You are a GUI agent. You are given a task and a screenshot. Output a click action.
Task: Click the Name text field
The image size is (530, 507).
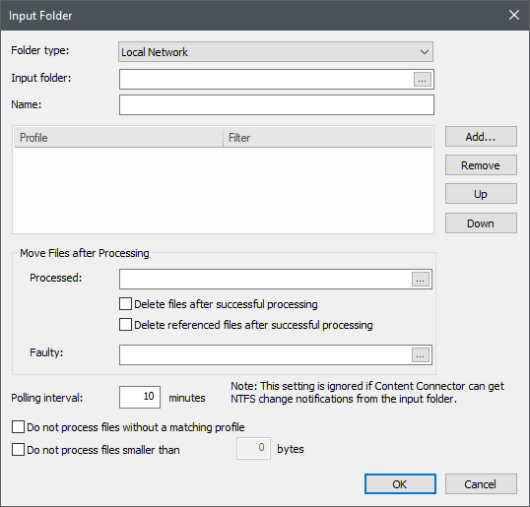277,104
